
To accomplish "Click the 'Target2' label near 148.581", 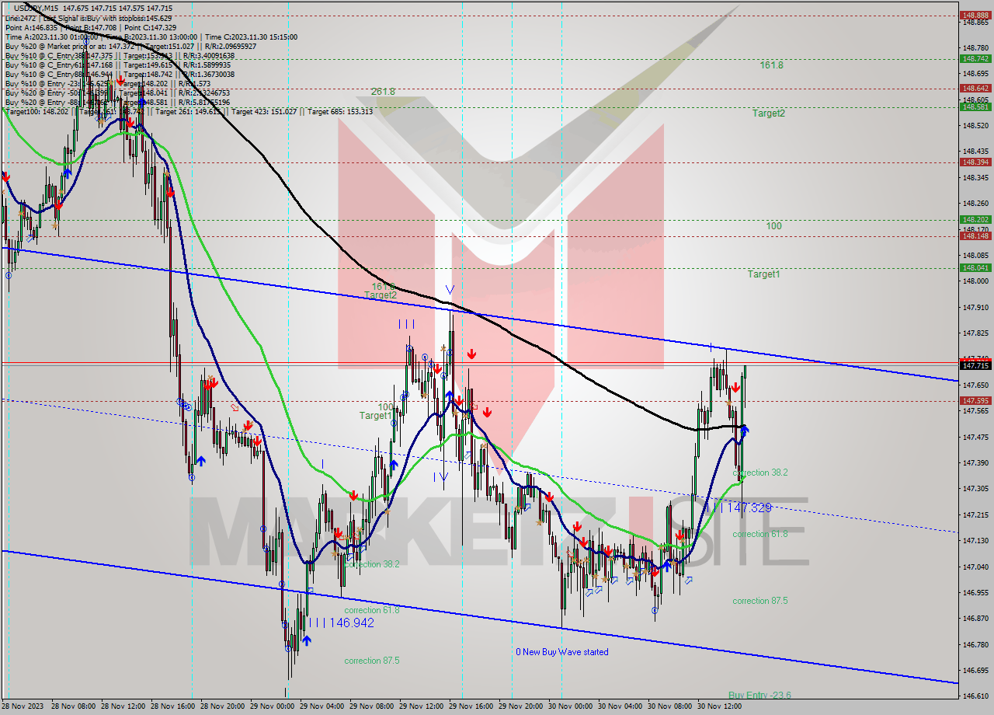I will click(768, 113).
